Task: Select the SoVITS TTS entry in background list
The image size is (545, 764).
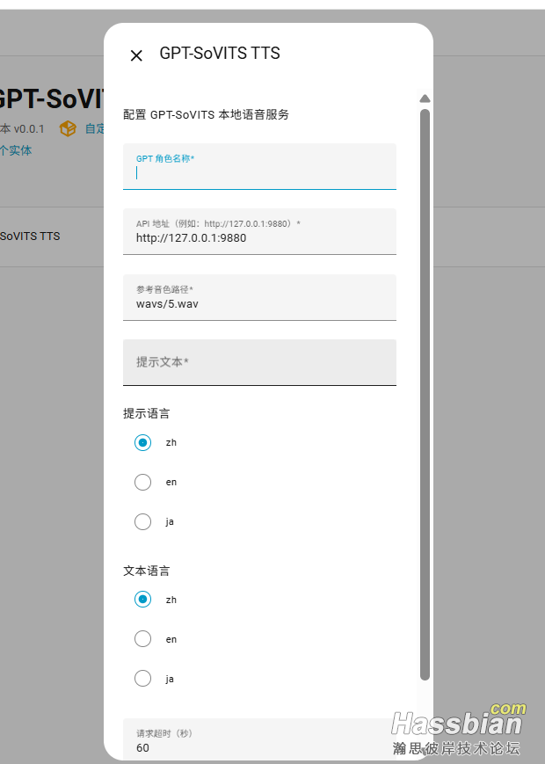Action: pos(31,236)
